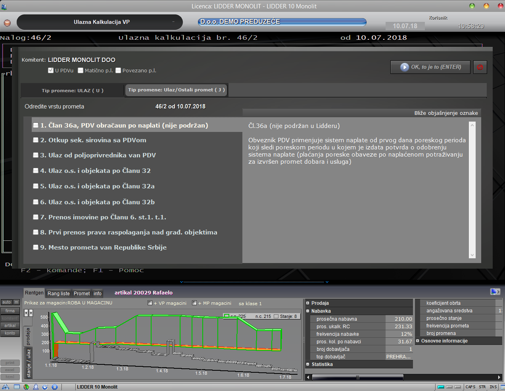Check option 7. Prenos imovine po Članu 6

coord(36,217)
